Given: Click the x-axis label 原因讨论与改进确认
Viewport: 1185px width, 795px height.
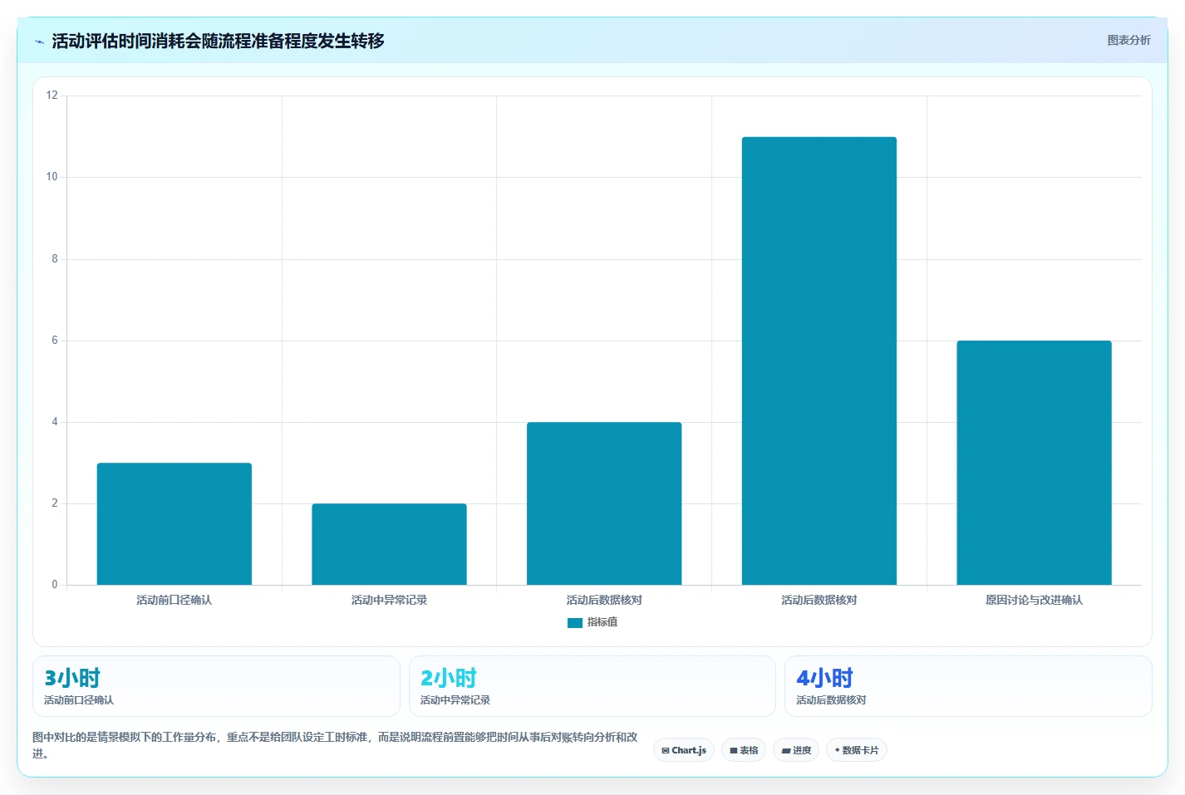Looking at the screenshot, I should coord(1034,600).
